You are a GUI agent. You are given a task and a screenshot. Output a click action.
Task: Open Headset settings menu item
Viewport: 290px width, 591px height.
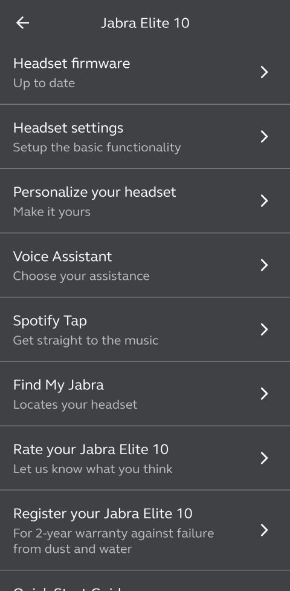click(x=145, y=136)
